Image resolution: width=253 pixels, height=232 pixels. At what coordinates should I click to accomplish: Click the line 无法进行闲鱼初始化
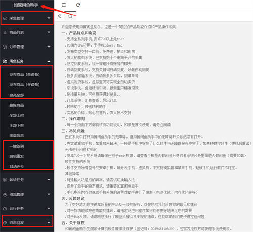81,149
